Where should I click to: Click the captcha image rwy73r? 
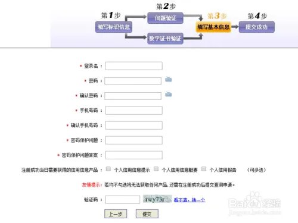pyautogui.click(x=157, y=199)
